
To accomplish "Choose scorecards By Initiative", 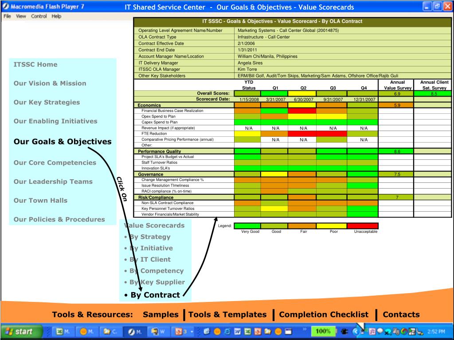I will (x=151, y=248).
